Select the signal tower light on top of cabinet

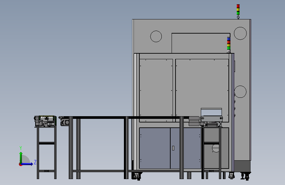(238, 11)
